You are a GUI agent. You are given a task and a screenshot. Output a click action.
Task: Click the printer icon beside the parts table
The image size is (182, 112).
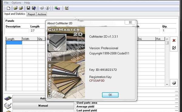(174, 83)
